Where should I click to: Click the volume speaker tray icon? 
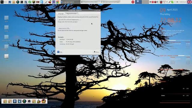point(177,2)
